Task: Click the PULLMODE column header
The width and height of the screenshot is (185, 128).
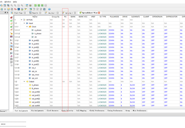Action: coord(114,17)
